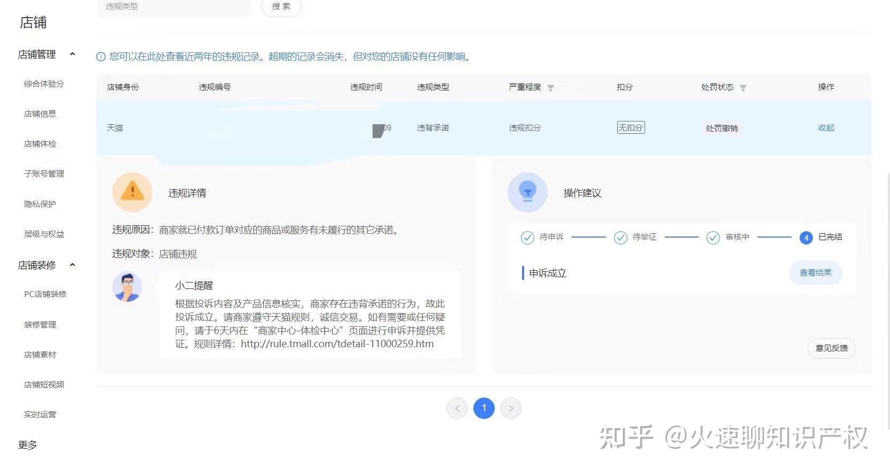Click 更多 at the sidebar bottom
The height and width of the screenshot is (473, 890).
tap(28, 445)
